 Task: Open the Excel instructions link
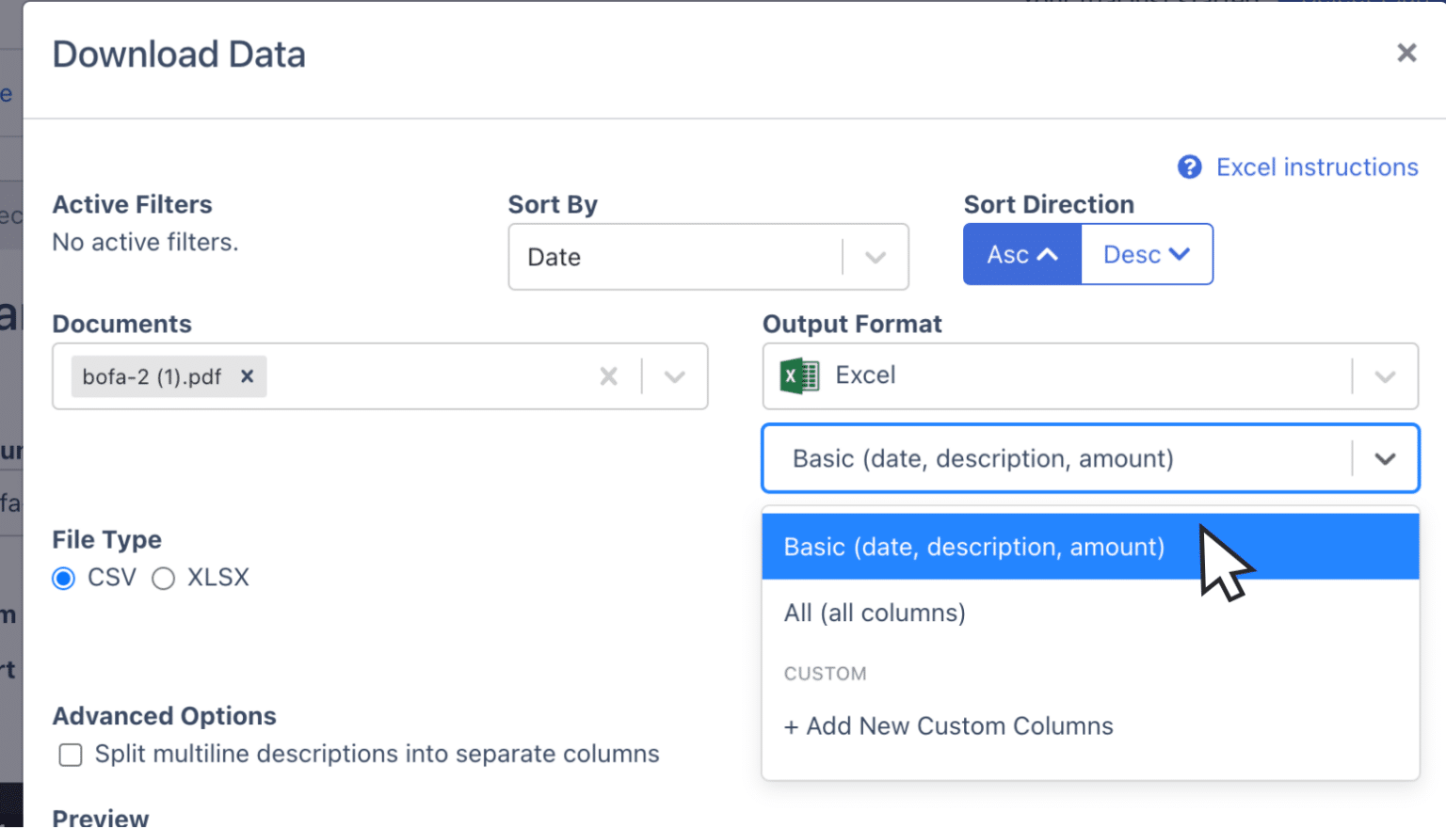1317,167
